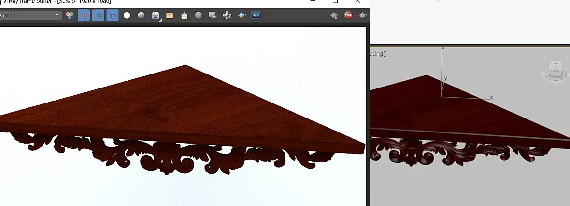Stop rendering with the red STOP button
This screenshot has width=570, height=206.
348,15
